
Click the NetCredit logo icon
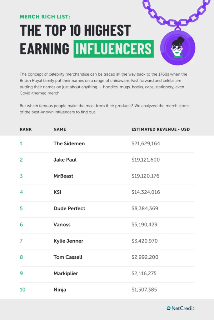coord(168,308)
